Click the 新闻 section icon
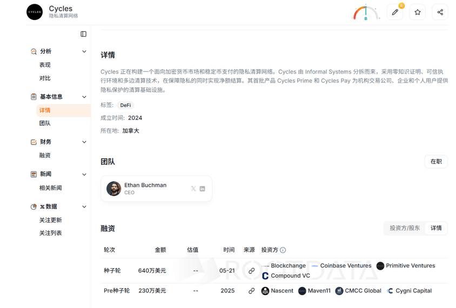 pos(33,174)
